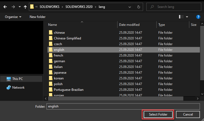
Task: Refresh the lang folder listing
Action: pyautogui.click(x=139, y=7)
